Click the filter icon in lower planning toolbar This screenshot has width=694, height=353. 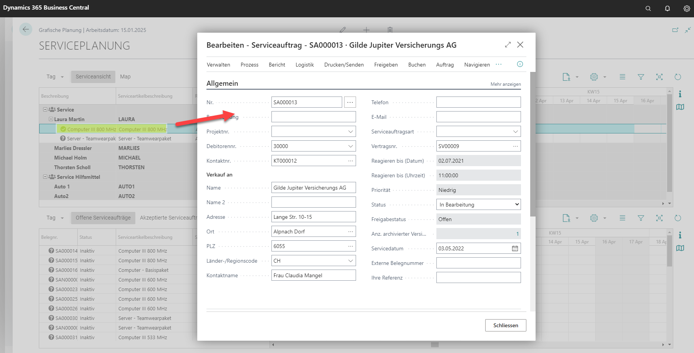pos(641,218)
